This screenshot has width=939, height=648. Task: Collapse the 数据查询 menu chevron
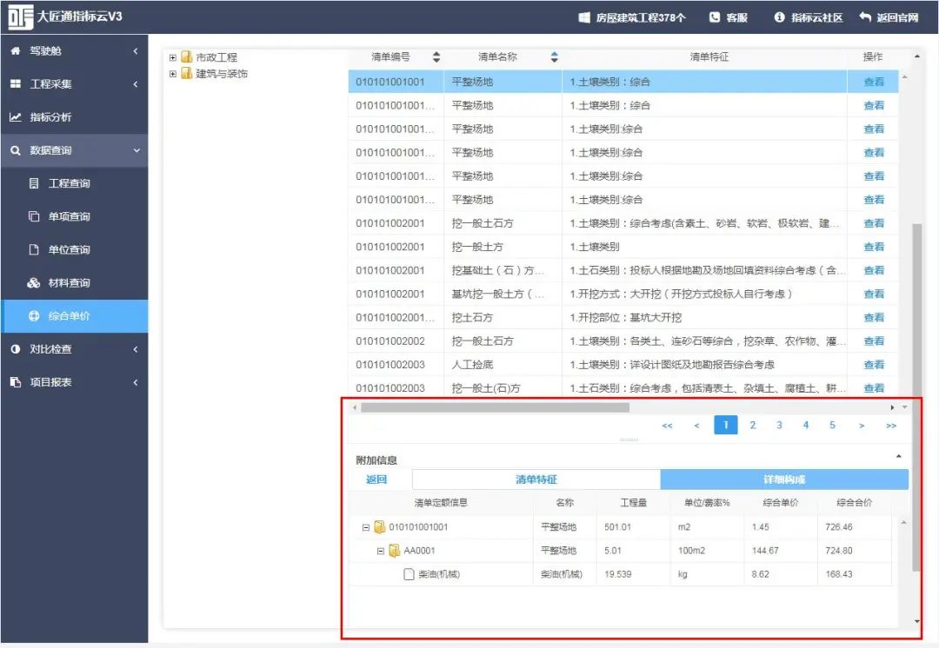[x=137, y=150]
